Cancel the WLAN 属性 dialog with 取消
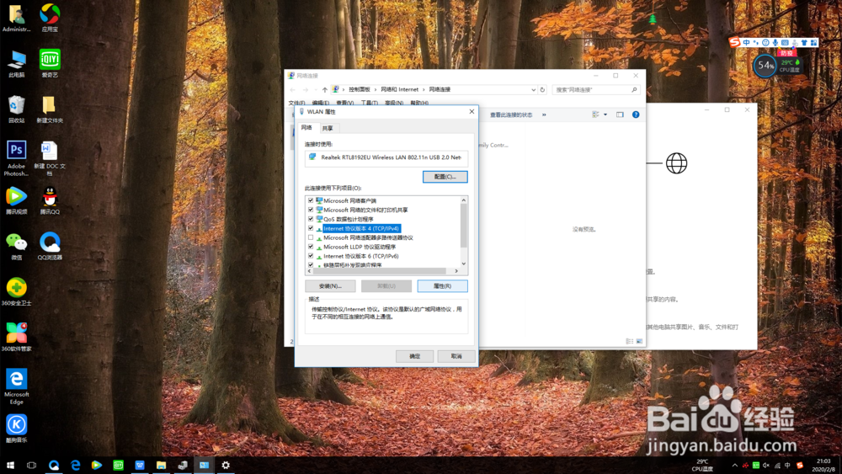 tap(456, 356)
